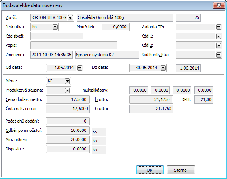Focus the Dispozice field
Screen dimensions: 227x179
click(68, 149)
